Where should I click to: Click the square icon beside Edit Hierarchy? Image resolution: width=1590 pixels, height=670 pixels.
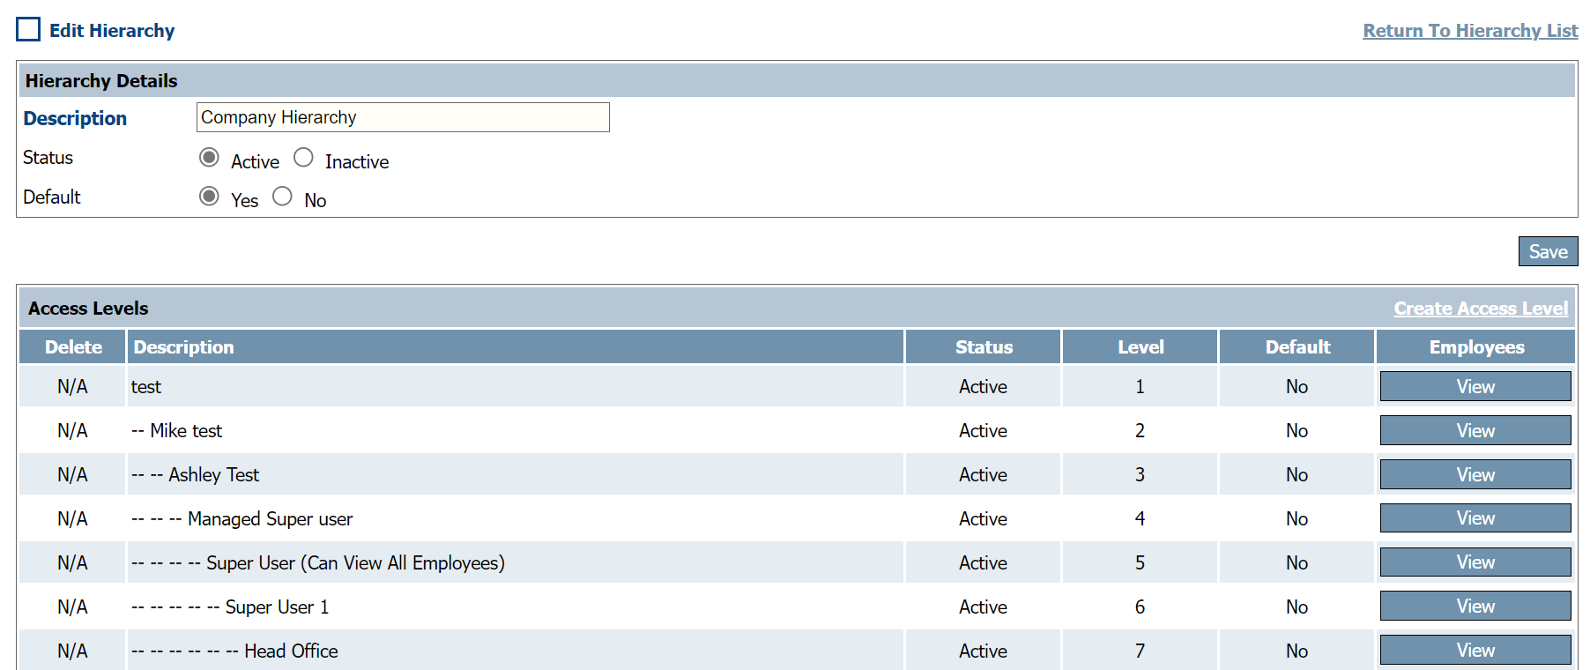(x=28, y=29)
